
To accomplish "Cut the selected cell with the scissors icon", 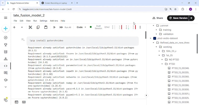I will [x=30, y=27].
